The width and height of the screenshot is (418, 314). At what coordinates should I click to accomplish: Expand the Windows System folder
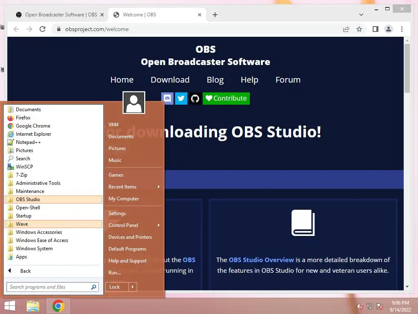point(53,249)
